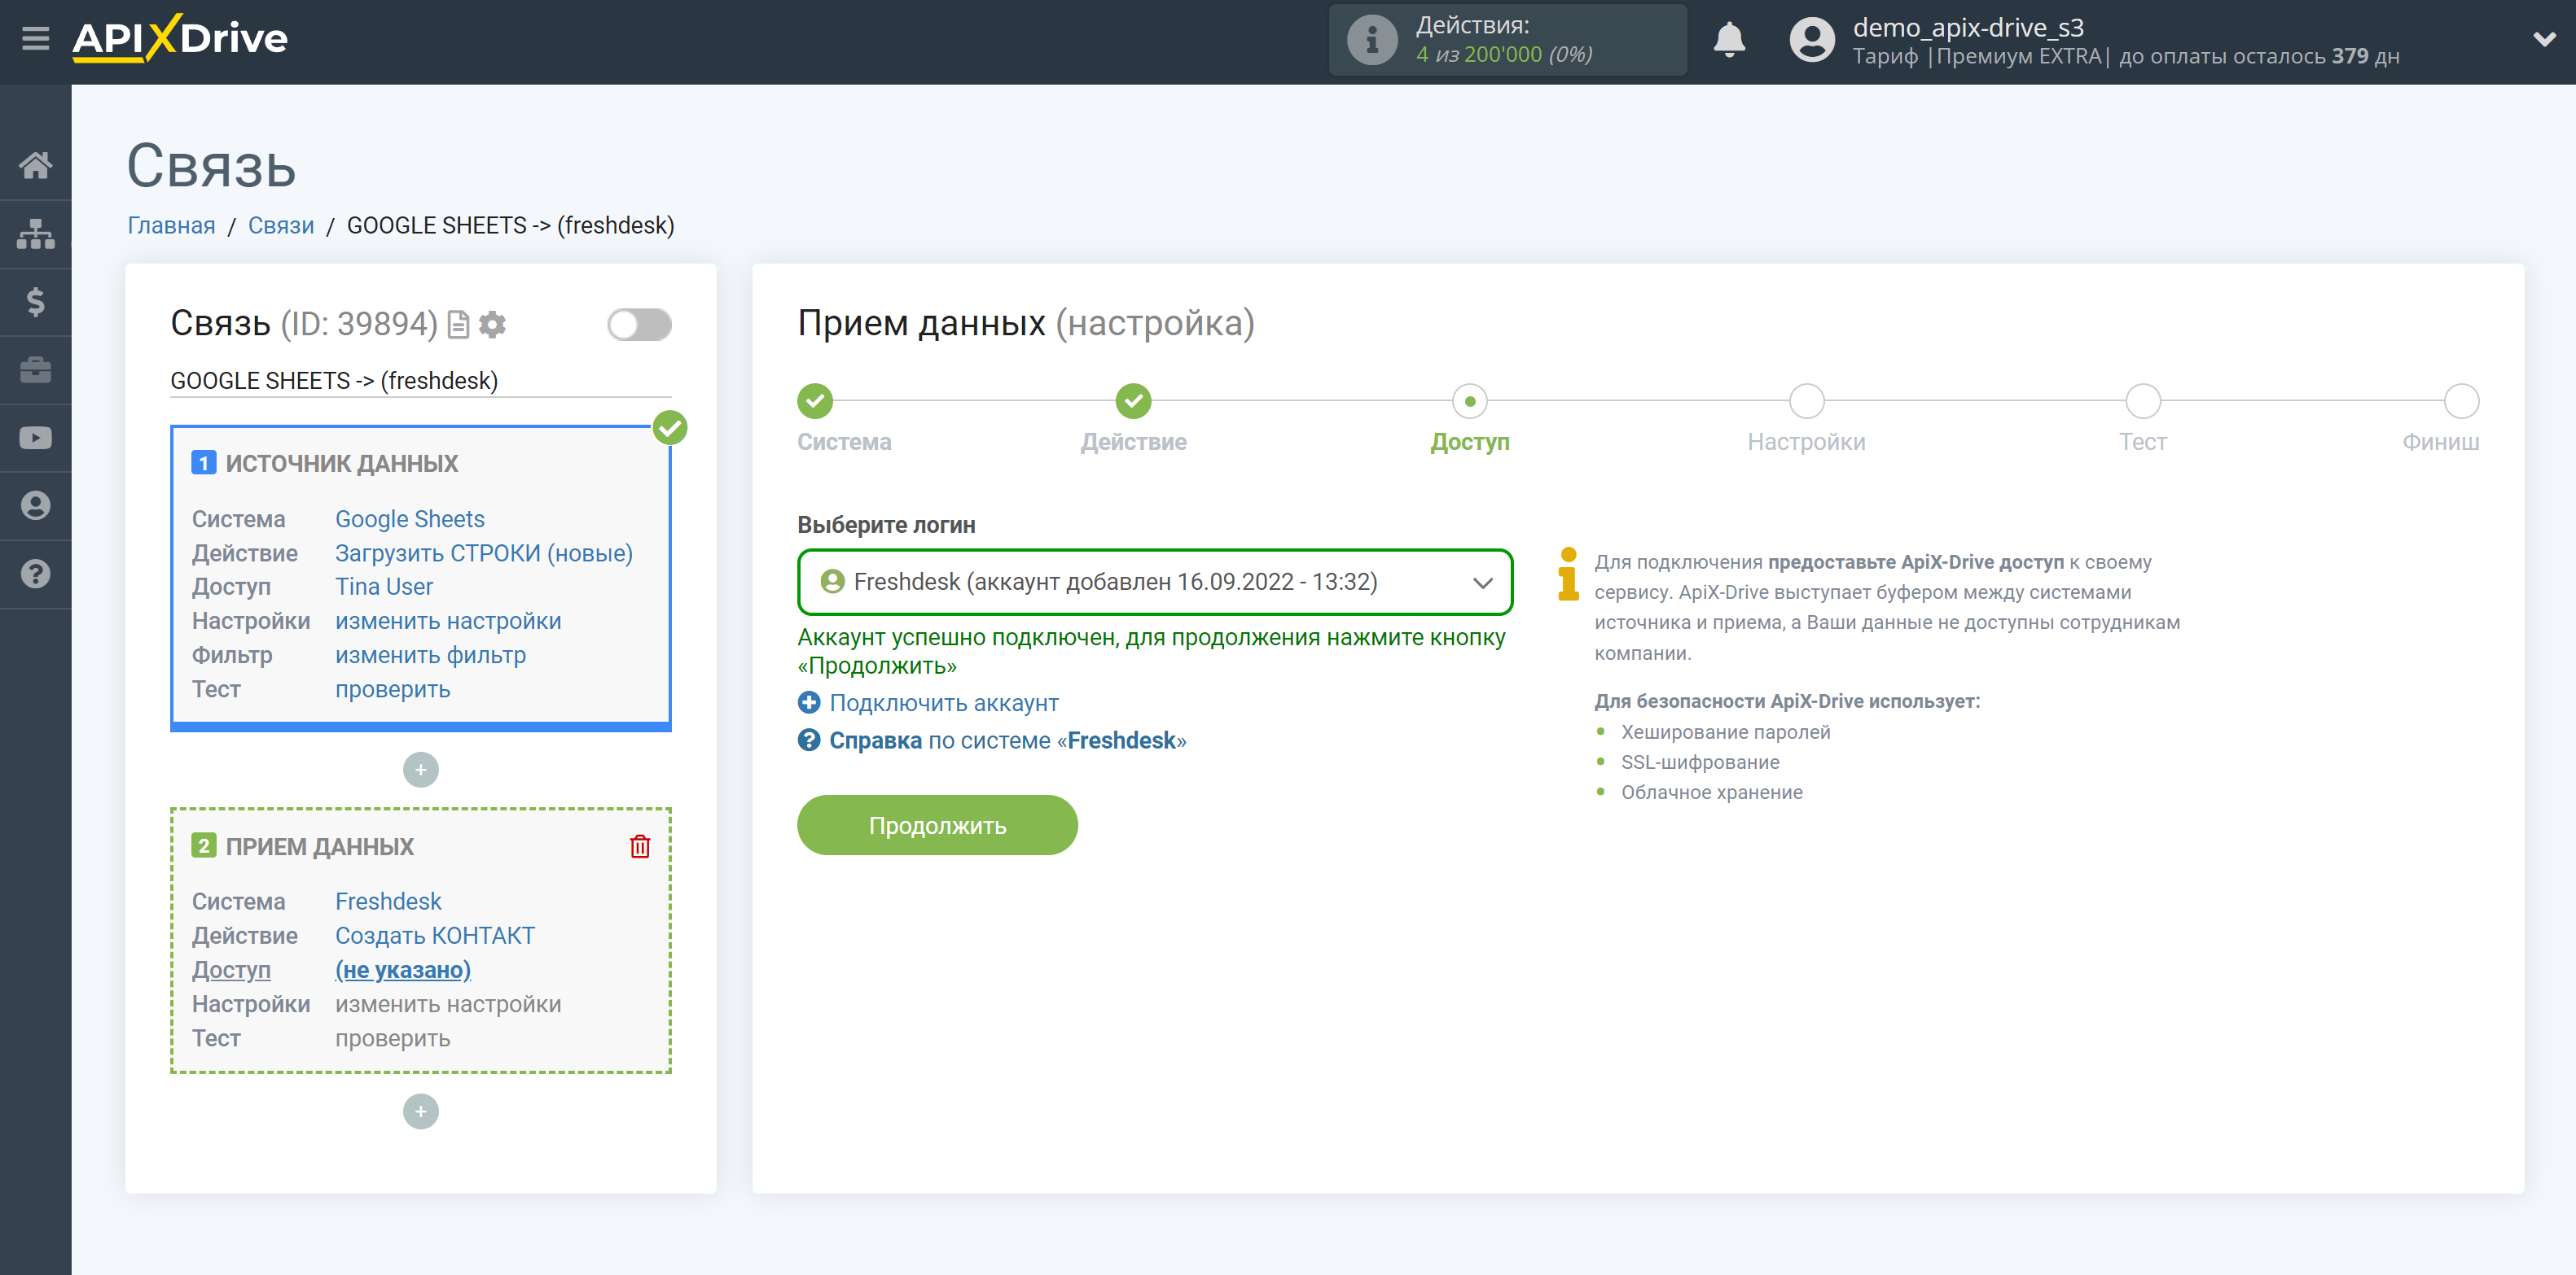Open the profile sidebar icon

[35, 505]
